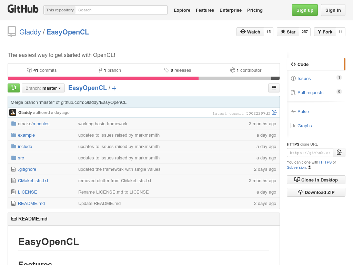The width and height of the screenshot is (353, 265).
Task: Click the green Sign up button
Action: click(305, 10)
